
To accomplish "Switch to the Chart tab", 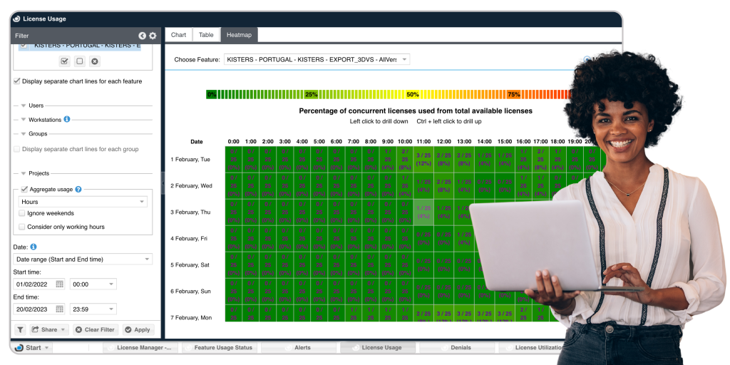I will click(x=178, y=34).
